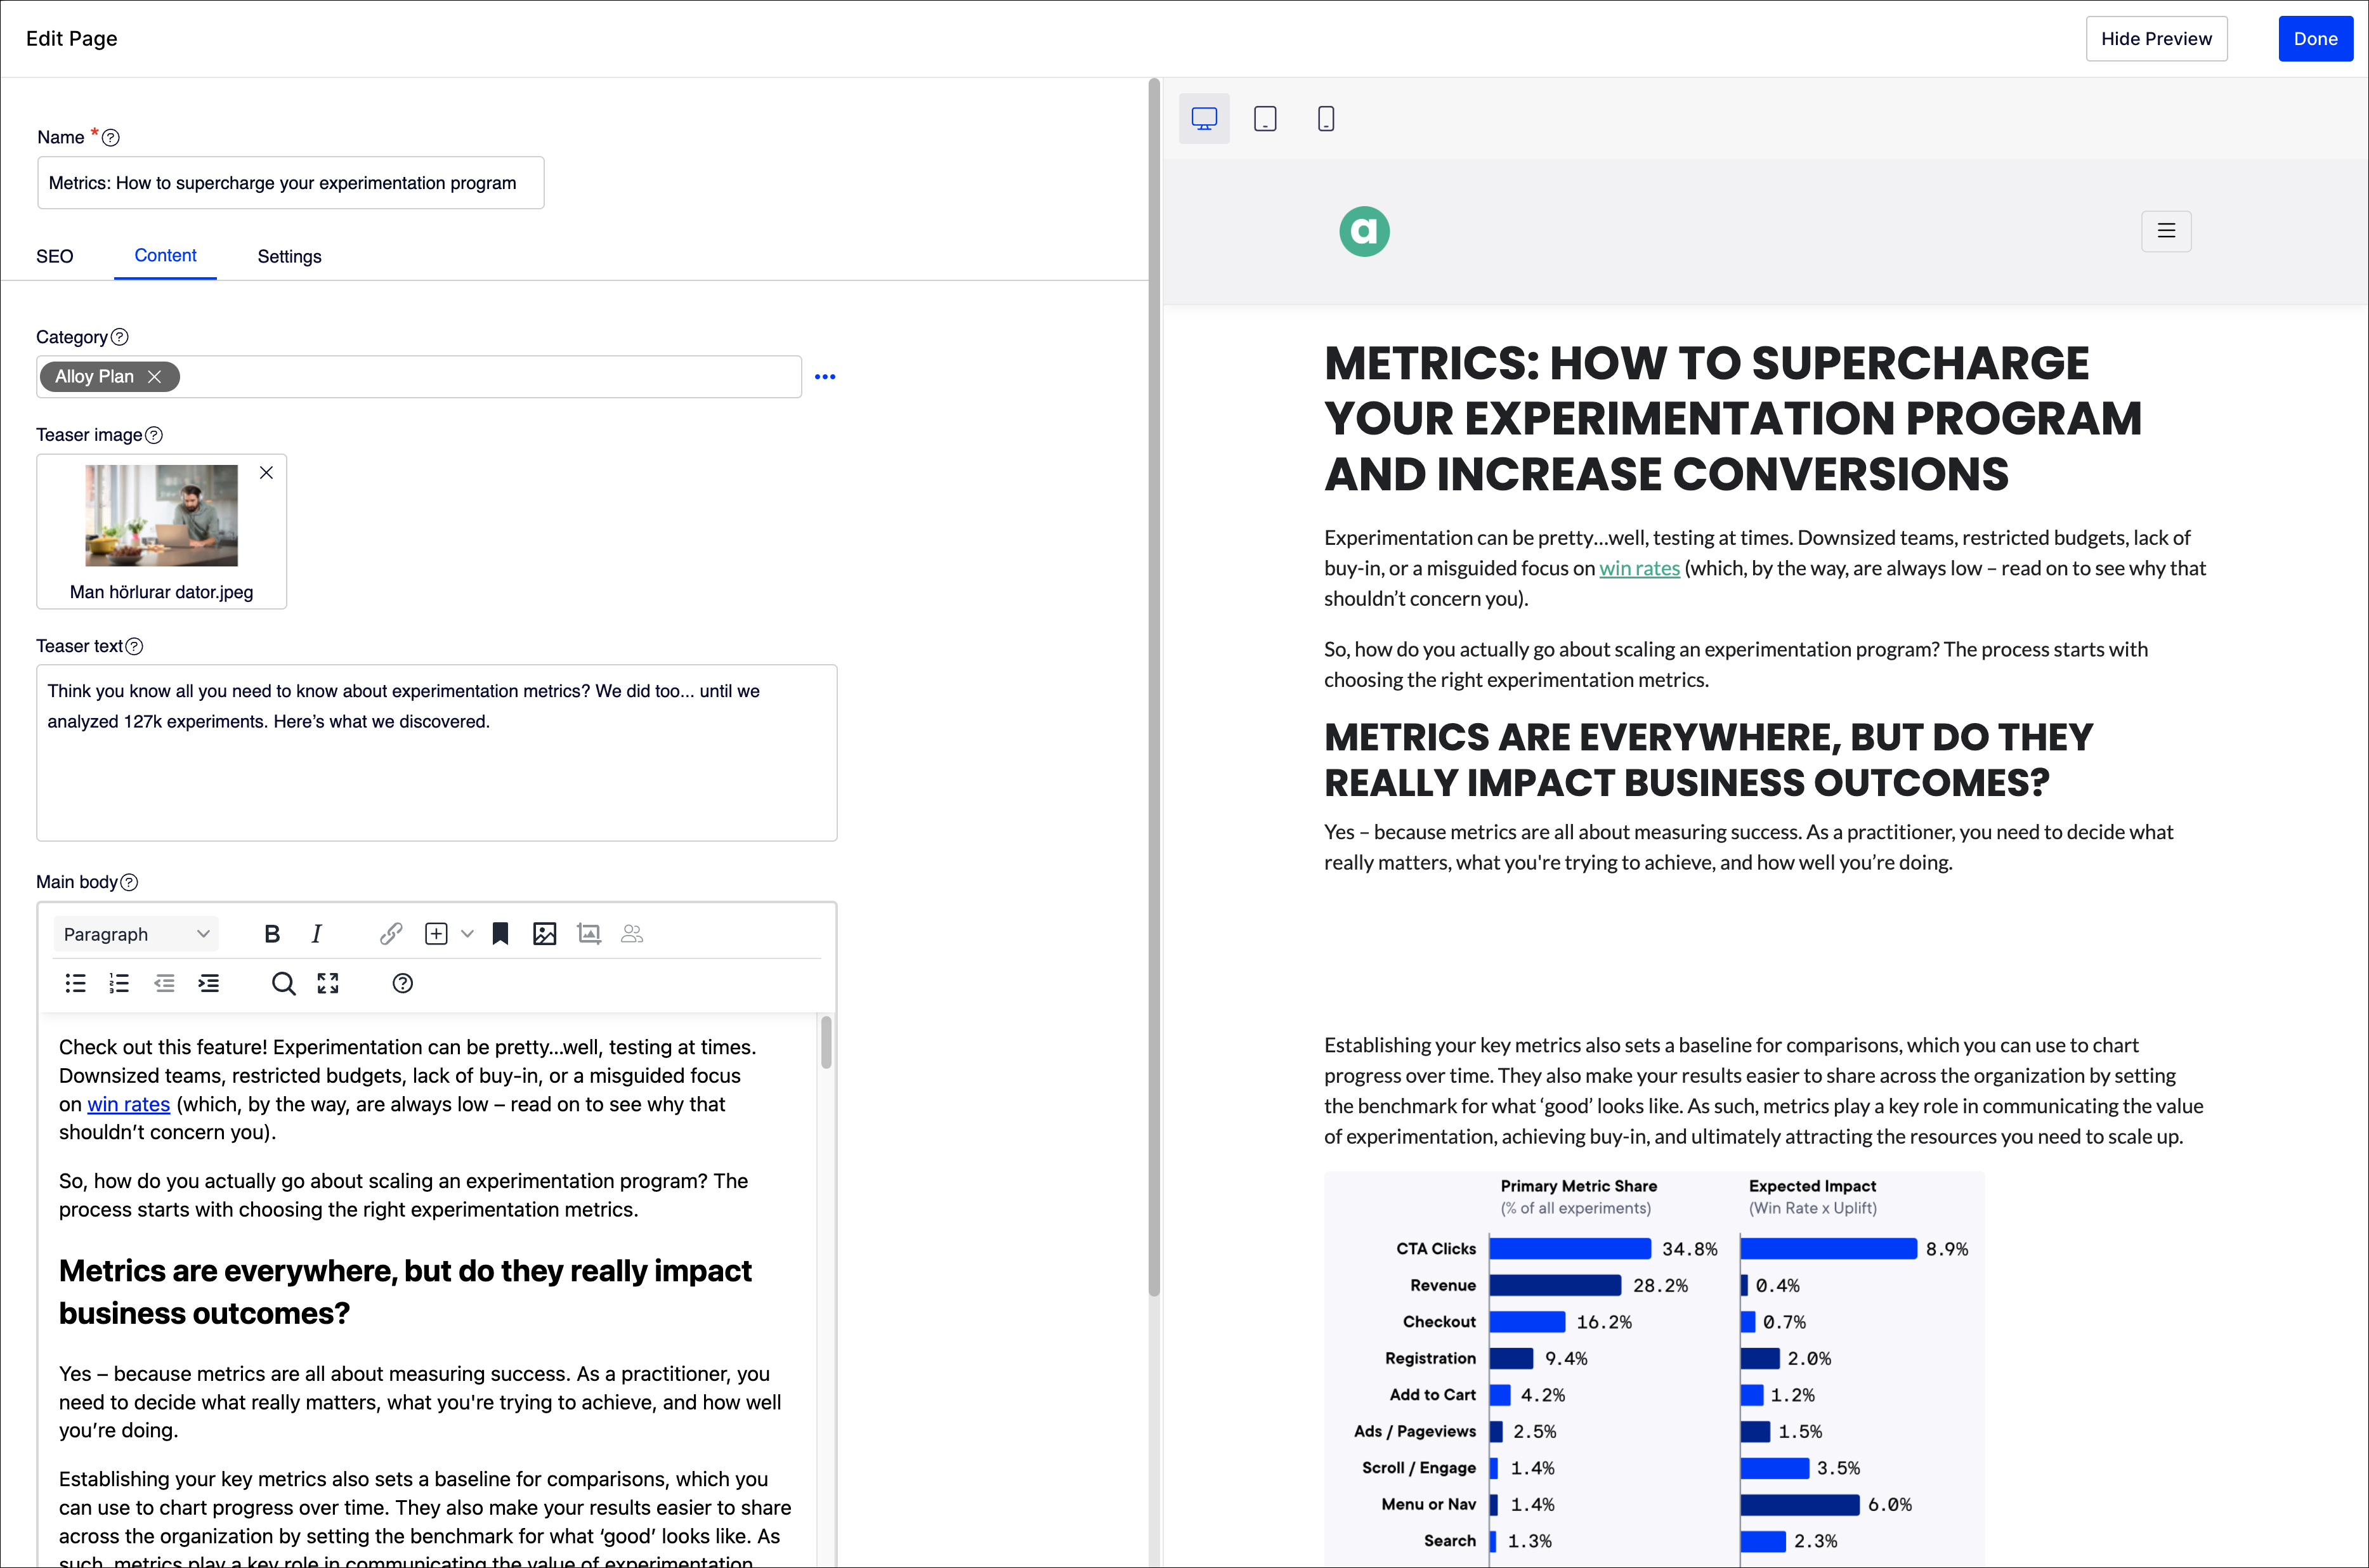Create a numbered list
This screenshot has width=2369, height=1568.
coord(119,983)
